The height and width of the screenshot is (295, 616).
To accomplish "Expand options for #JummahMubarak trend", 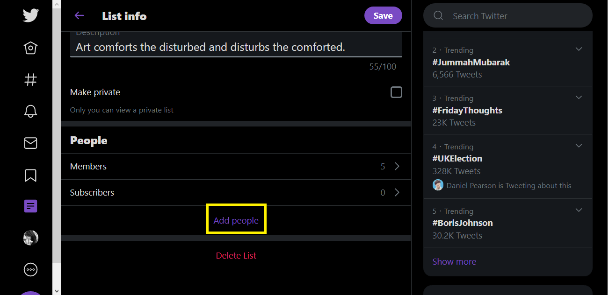I will coord(579,49).
